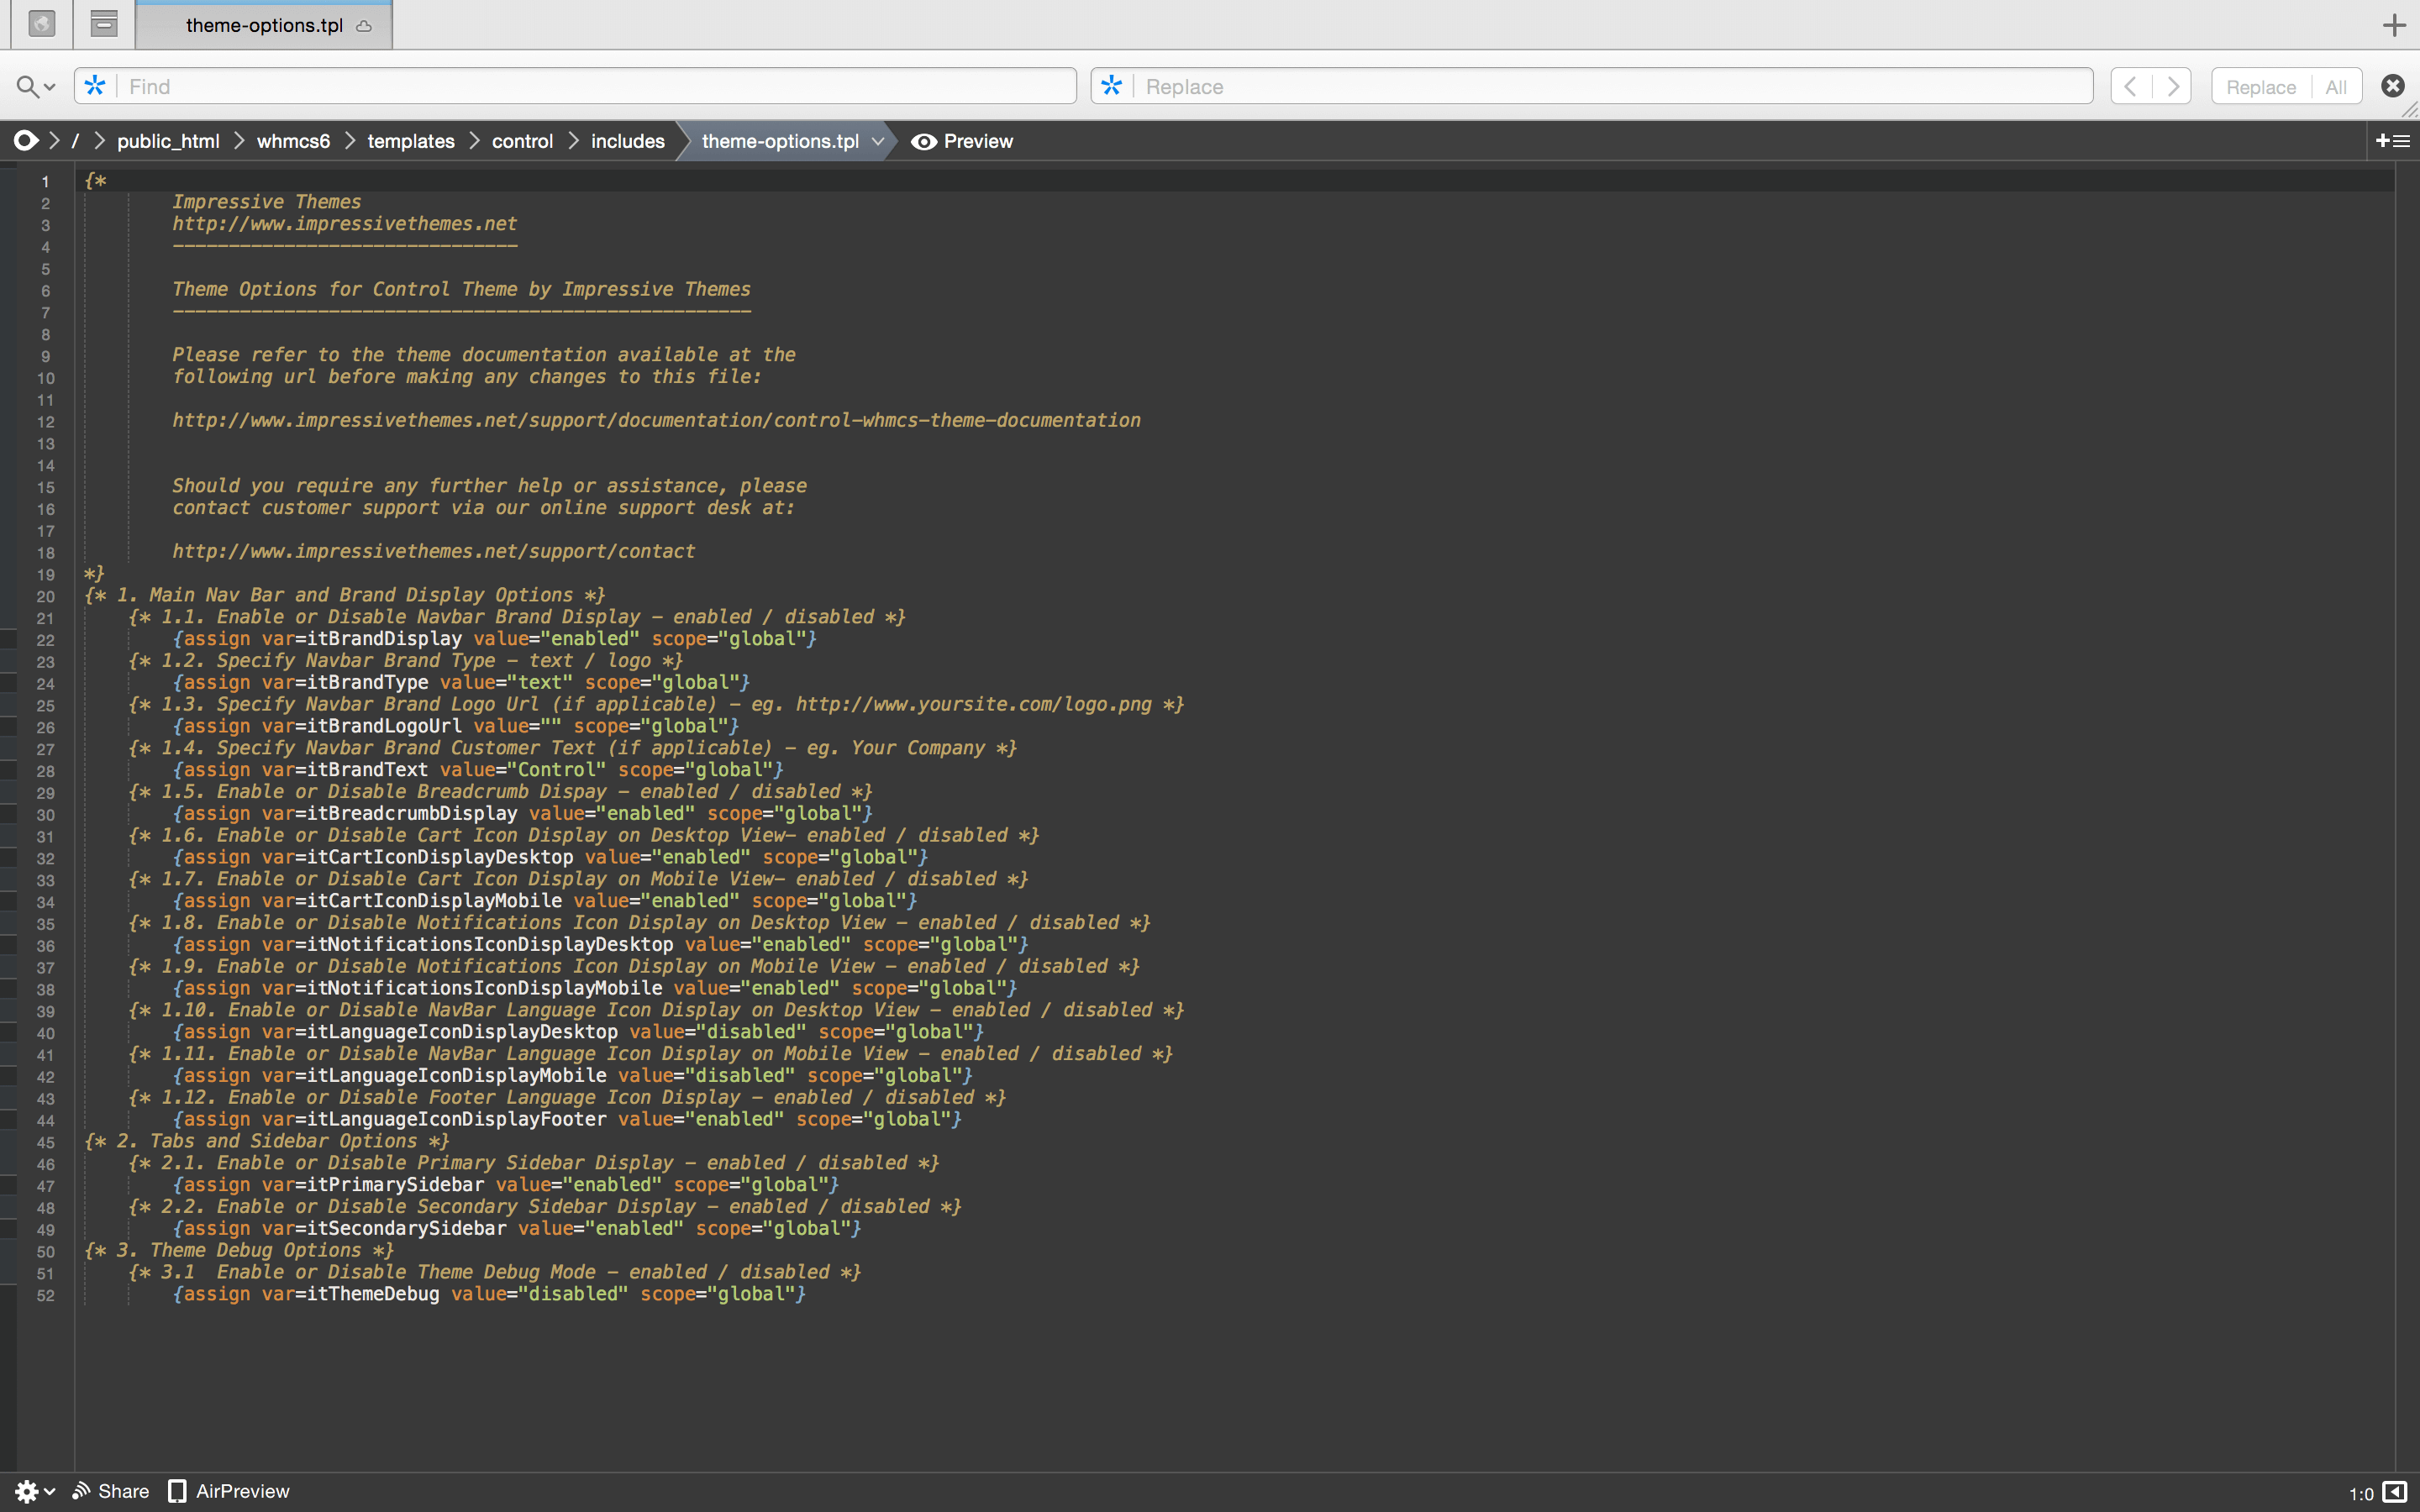Switch to the theme-options.tpl tab
The image size is (2420, 1512).
[x=264, y=26]
